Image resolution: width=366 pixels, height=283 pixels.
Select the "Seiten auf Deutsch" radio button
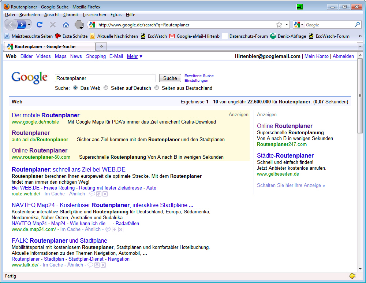pos(106,88)
